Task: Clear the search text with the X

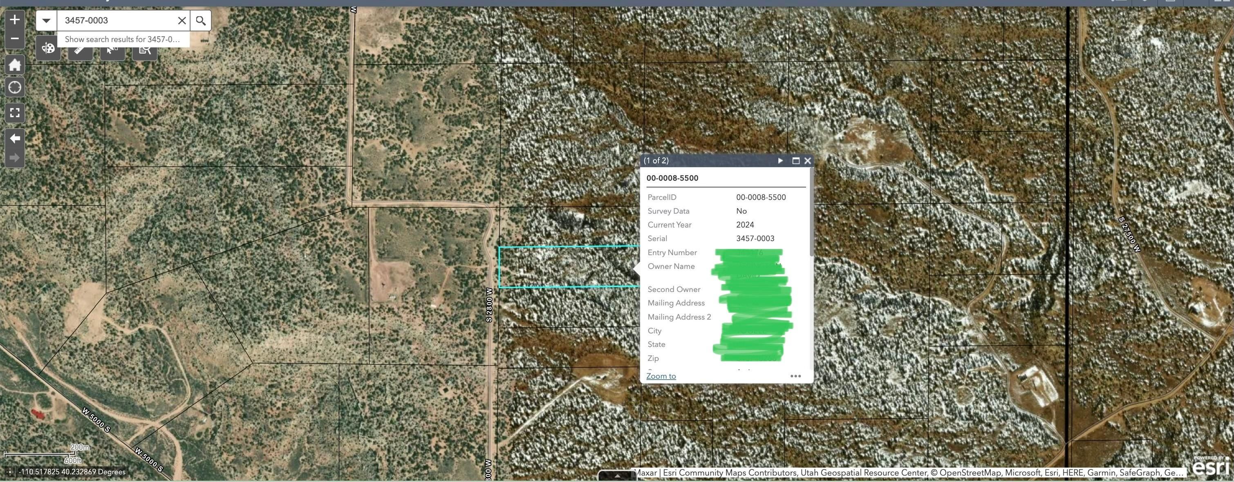Action: (x=181, y=20)
